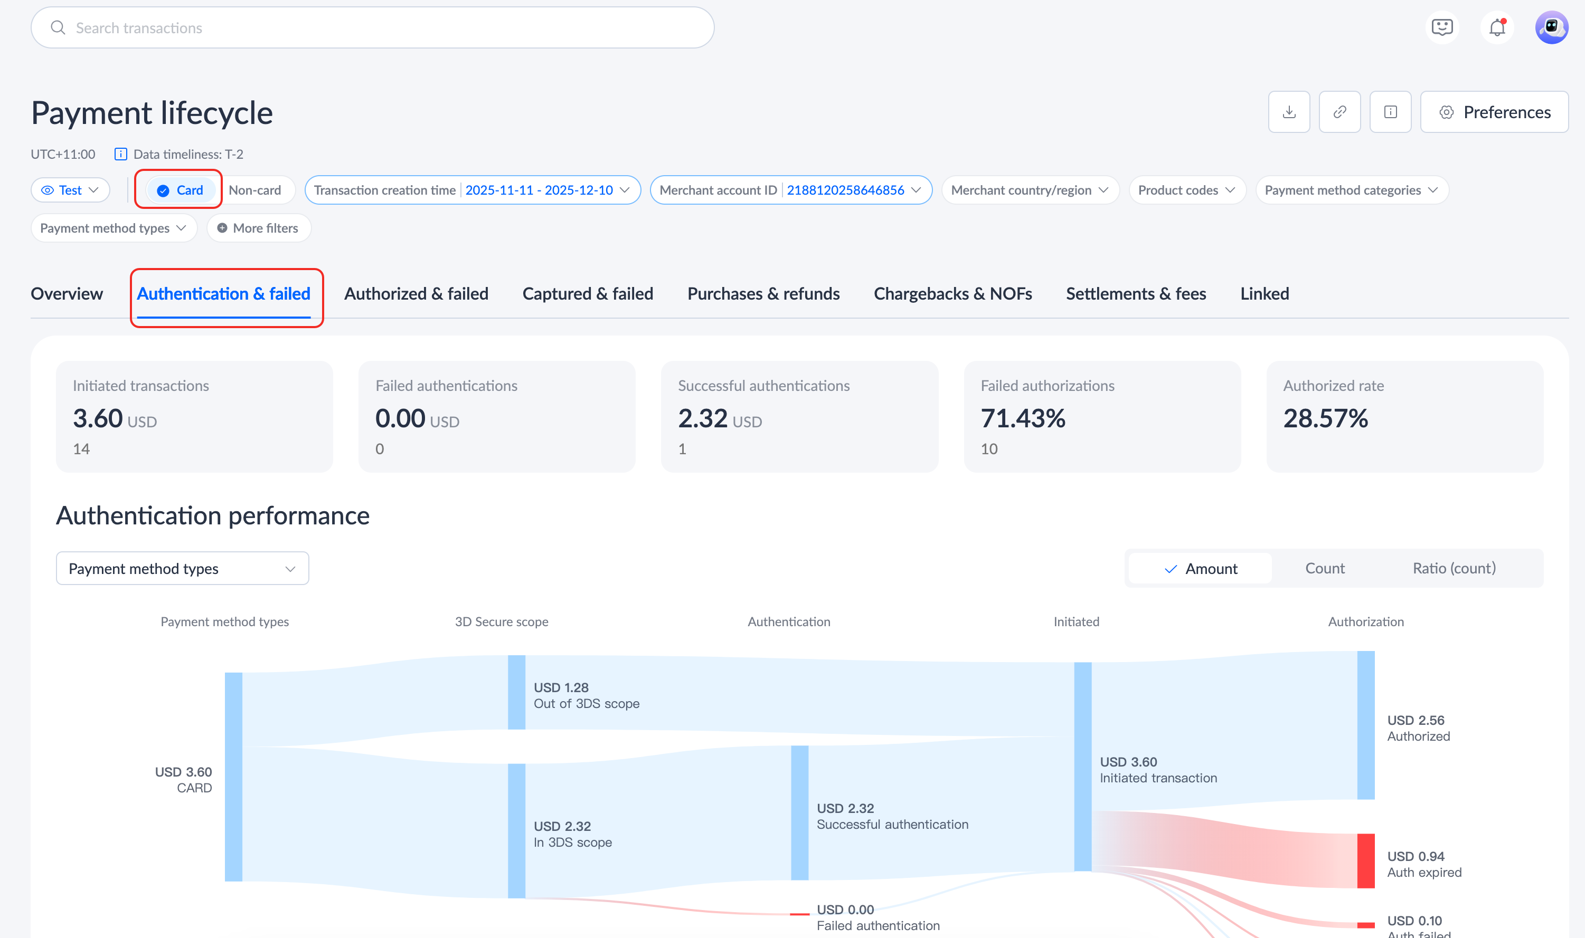Image resolution: width=1585 pixels, height=938 pixels.
Task: Open the notifications bell
Action: click(x=1496, y=28)
